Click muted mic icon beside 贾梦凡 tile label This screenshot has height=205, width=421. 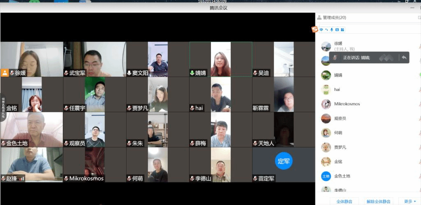[129, 108]
